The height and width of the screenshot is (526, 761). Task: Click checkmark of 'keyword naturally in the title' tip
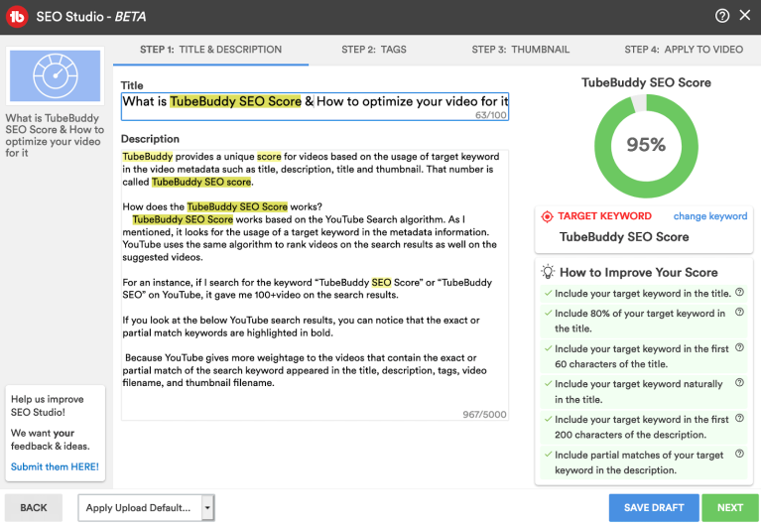[548, 384]
